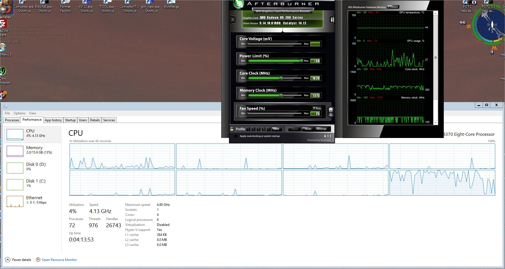This screenshot has width=505, height=269.
Task: Open Converter.exe desktop shortcut
Action: coord(23,6)
